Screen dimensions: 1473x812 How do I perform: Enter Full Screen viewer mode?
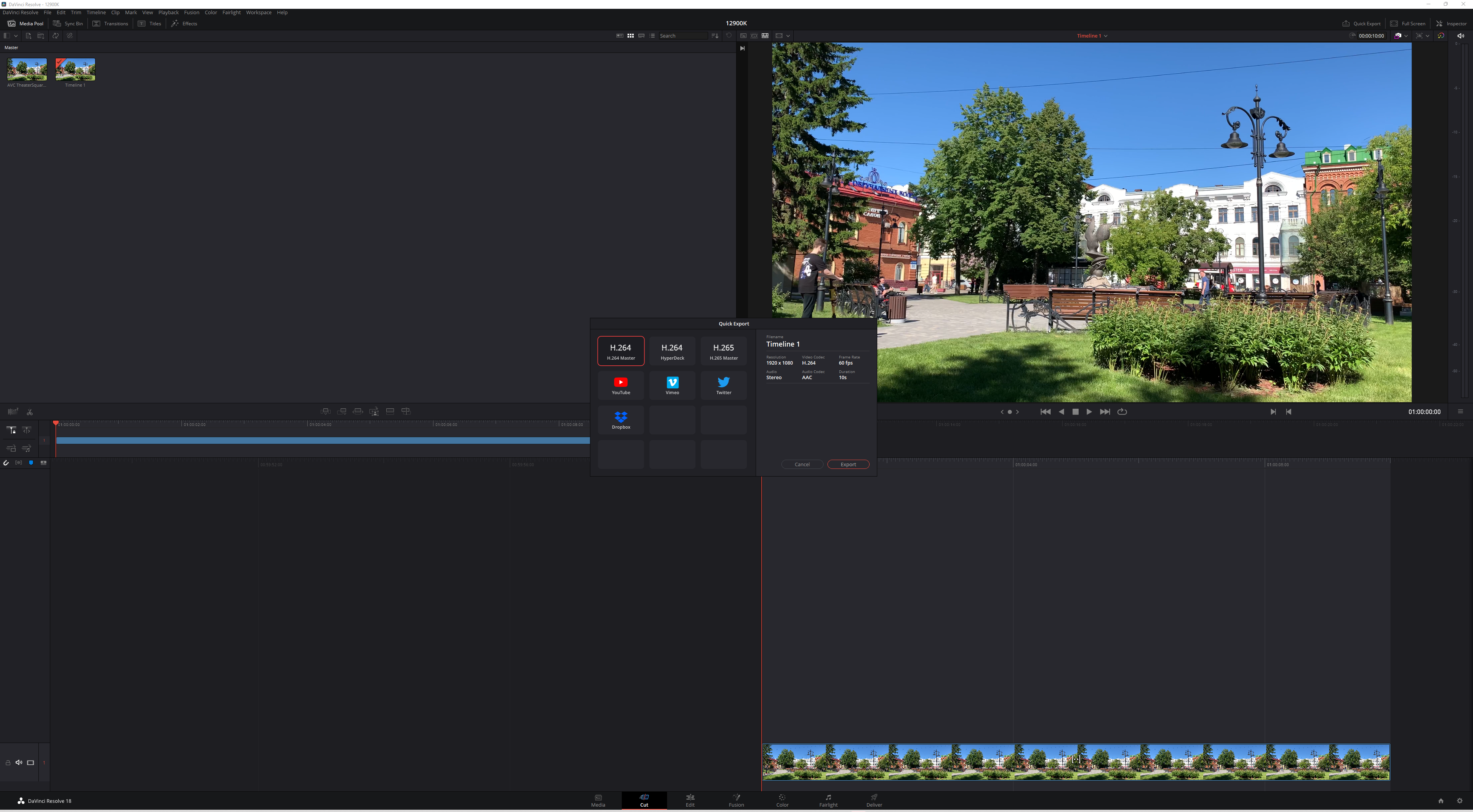click(x=1408, y=23)
